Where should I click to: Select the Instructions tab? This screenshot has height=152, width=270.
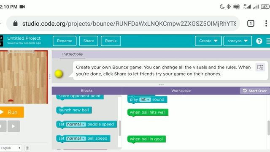73,54
